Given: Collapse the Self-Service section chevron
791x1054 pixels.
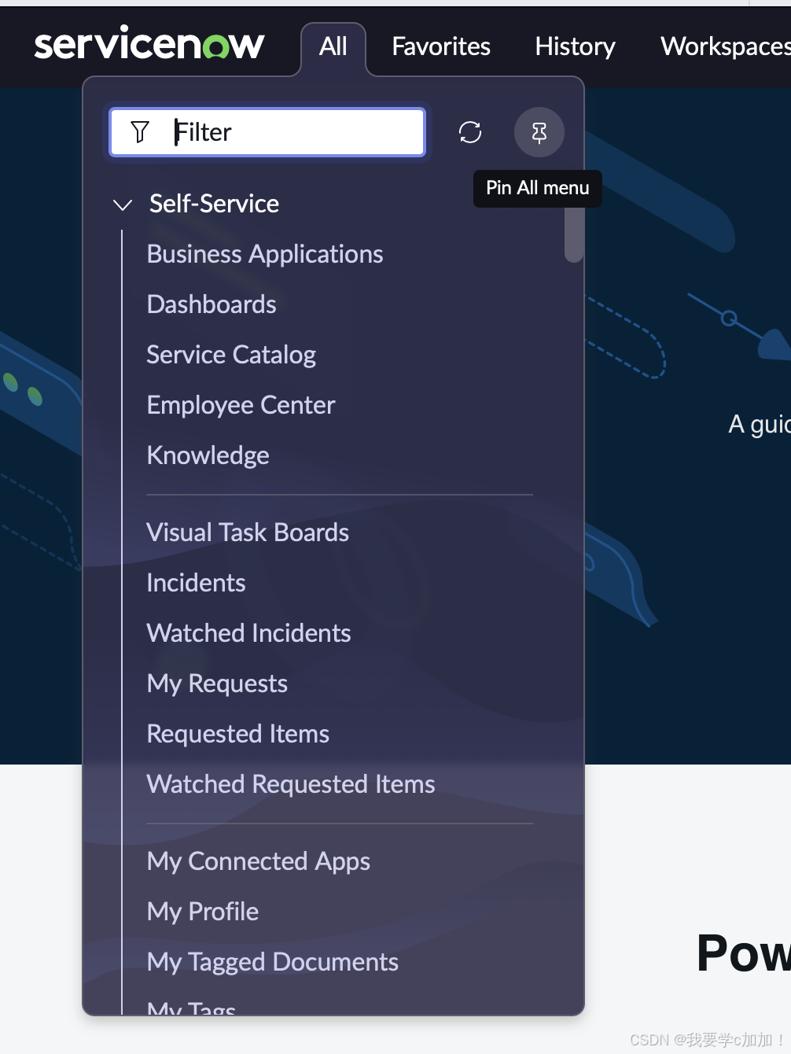Looking at the screenshot, I should 123,205.
